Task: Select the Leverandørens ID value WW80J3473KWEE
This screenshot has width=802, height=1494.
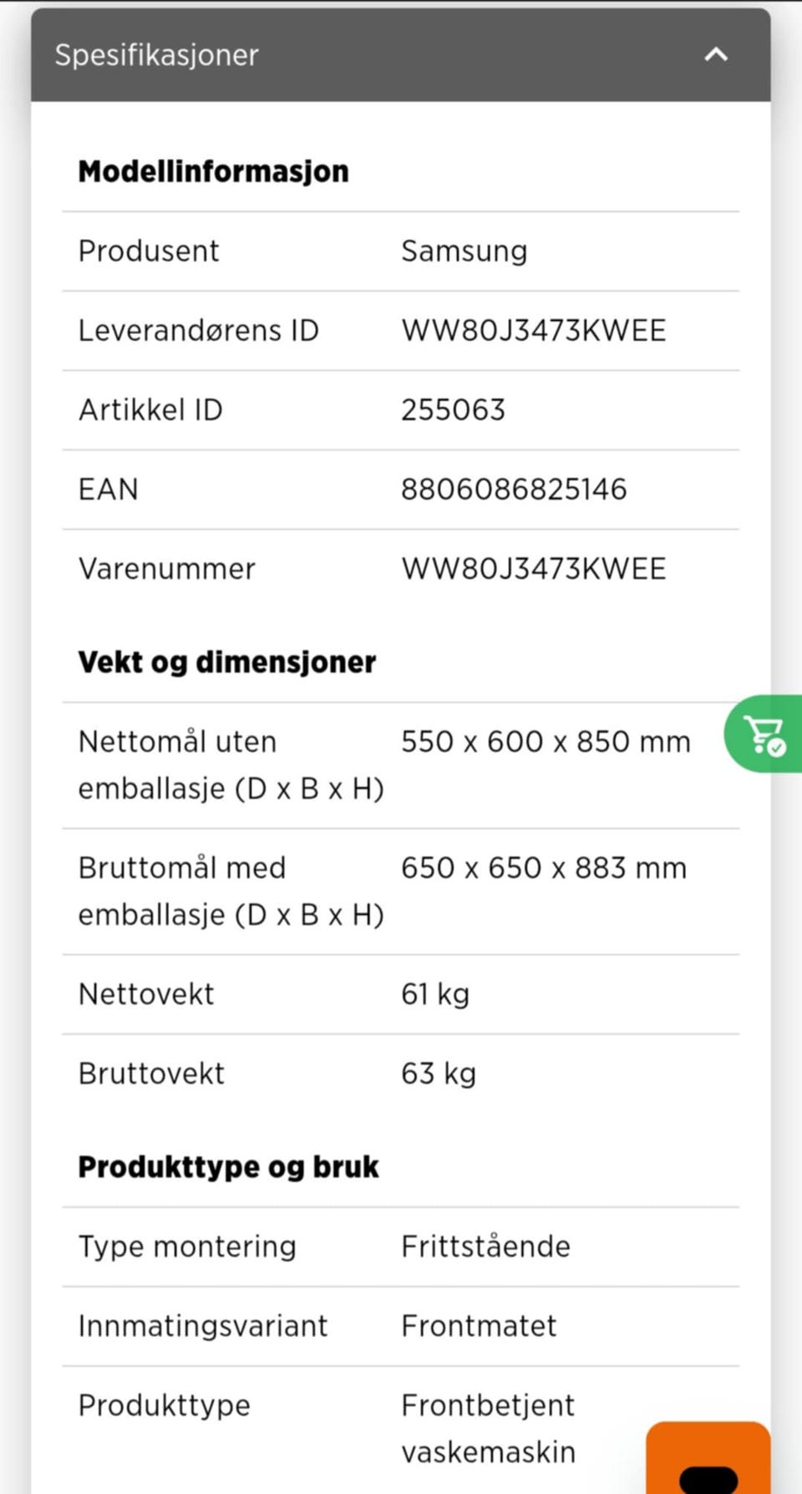Action: (x=534, y=331)
